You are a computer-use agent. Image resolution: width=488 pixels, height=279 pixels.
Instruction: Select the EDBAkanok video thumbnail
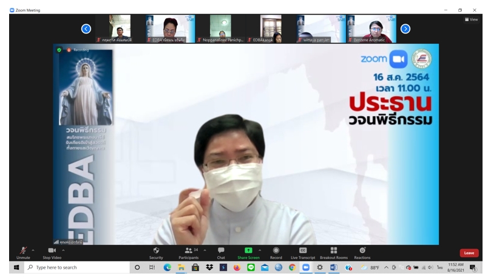(271, 29)
